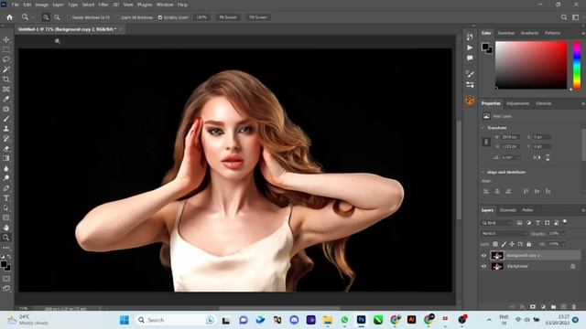Select the Zoom tool in toolbox
The width and height of the screenshot is (586, 329).
6,238
